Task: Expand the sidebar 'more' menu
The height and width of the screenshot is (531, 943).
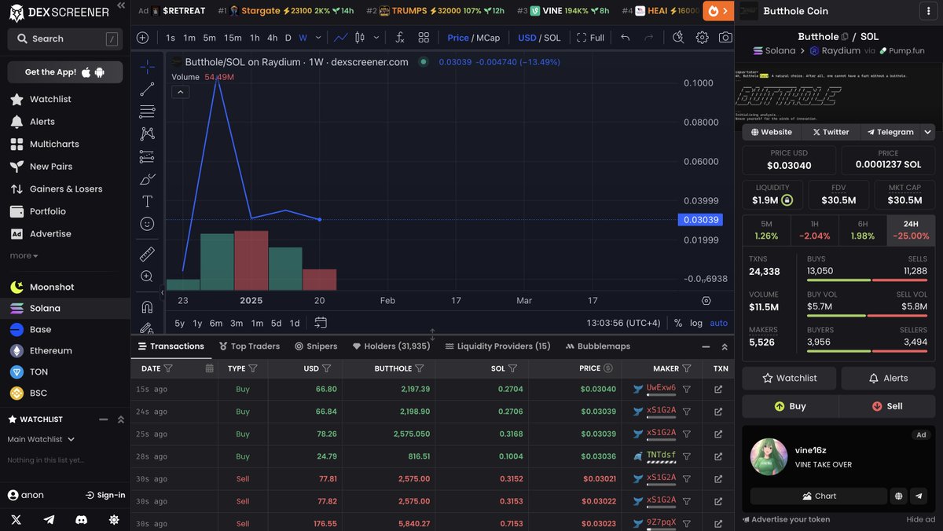Action: point(24,255)
